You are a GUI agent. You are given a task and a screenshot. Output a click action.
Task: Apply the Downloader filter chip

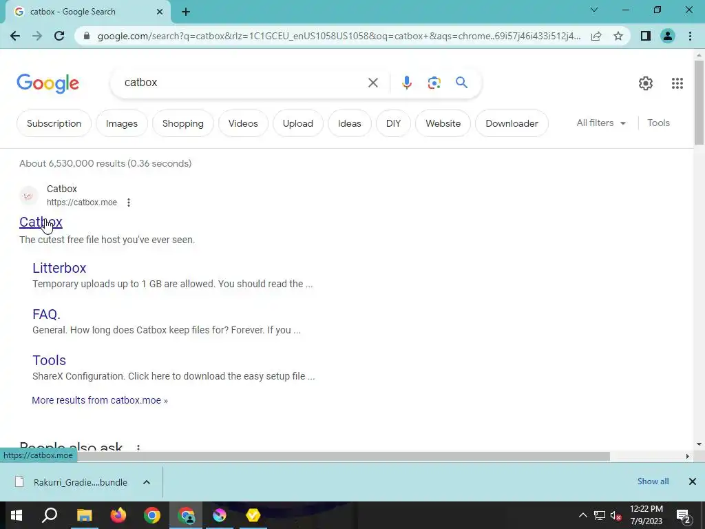pos(512,123)
